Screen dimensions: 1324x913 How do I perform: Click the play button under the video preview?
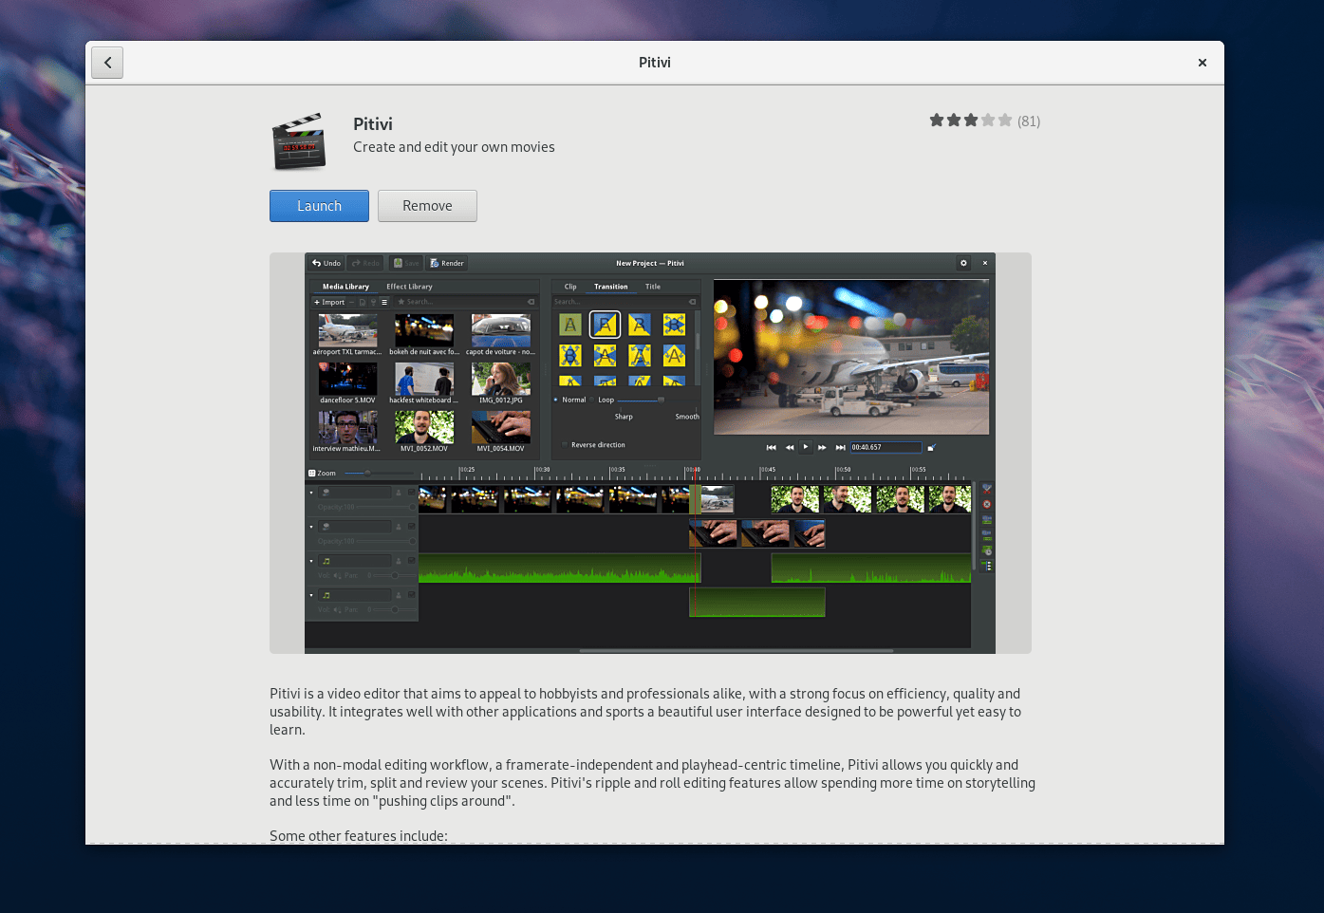(x=806, y=447)
